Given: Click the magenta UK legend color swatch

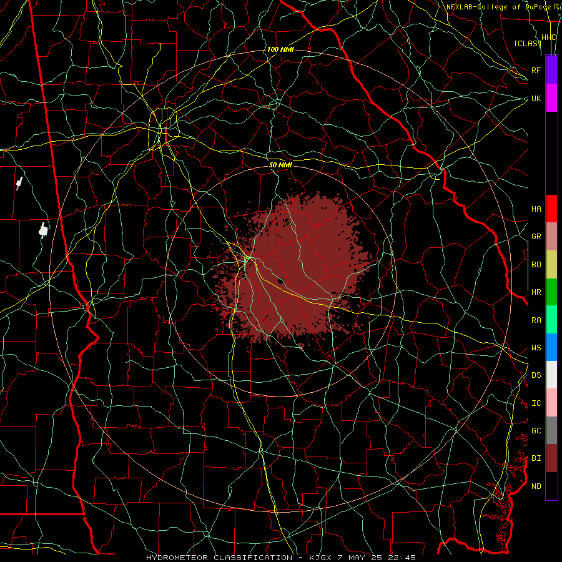Looking at the screenshot, I should (x=551, y=98).
